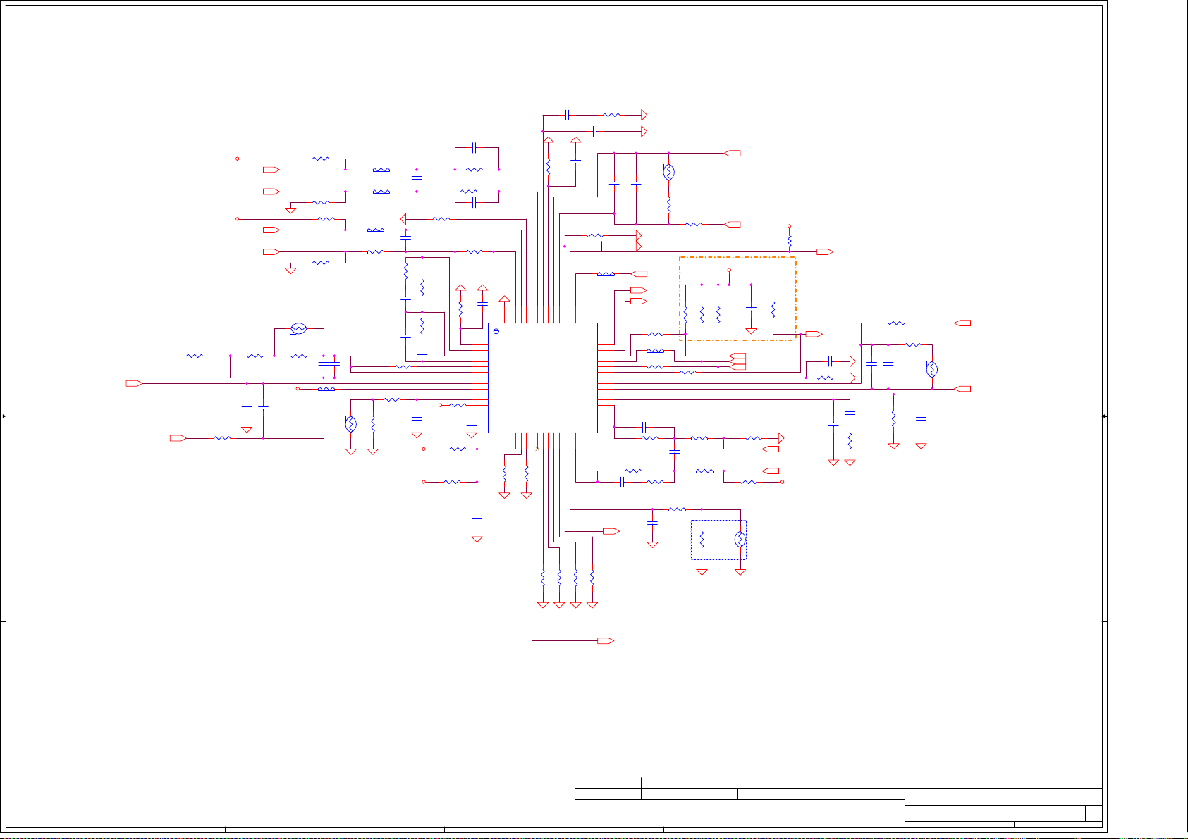Click the thermistor inside the blue dashed box
1188x839 pixels.
point(740,540)
